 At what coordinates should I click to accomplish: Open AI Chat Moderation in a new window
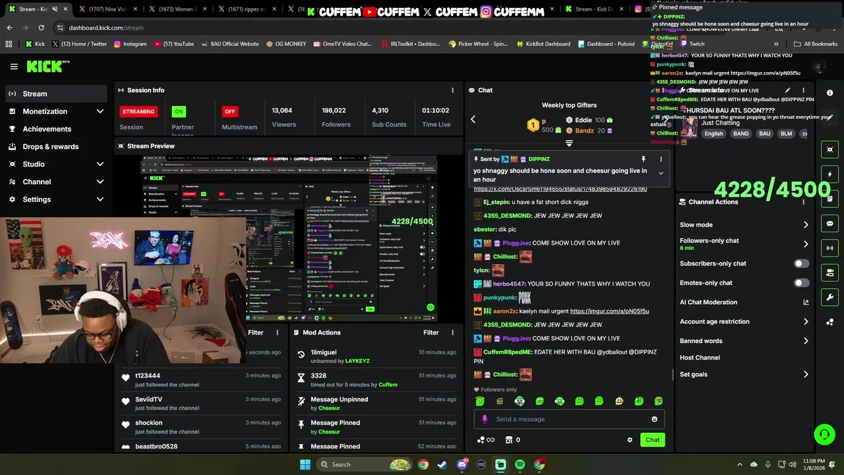[806, 302]
